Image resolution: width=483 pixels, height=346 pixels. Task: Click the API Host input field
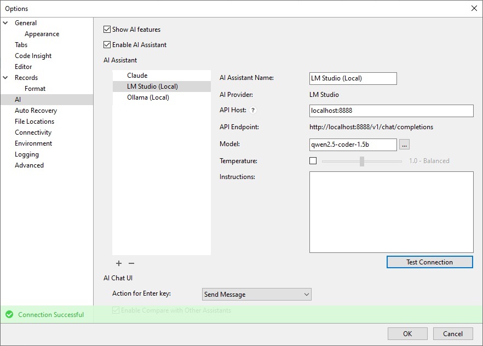pyautogui.click(x=391, y=111)
